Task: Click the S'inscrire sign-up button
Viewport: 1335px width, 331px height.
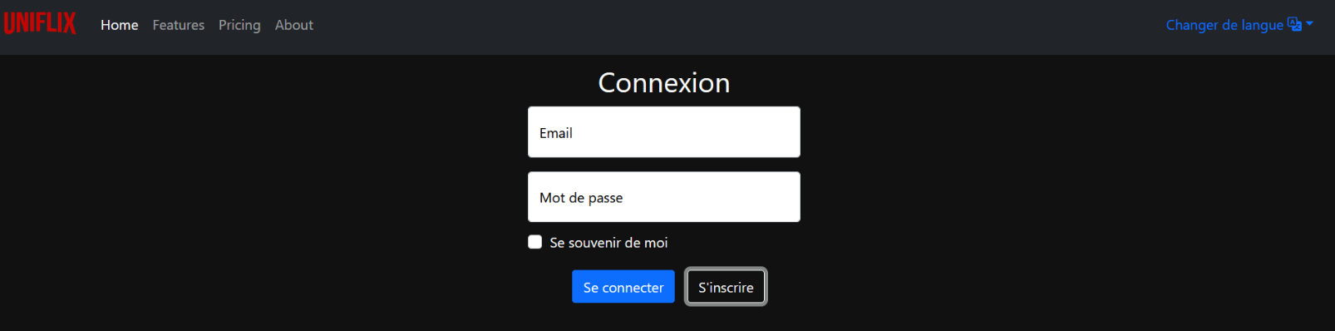Action: coord(726,287)
